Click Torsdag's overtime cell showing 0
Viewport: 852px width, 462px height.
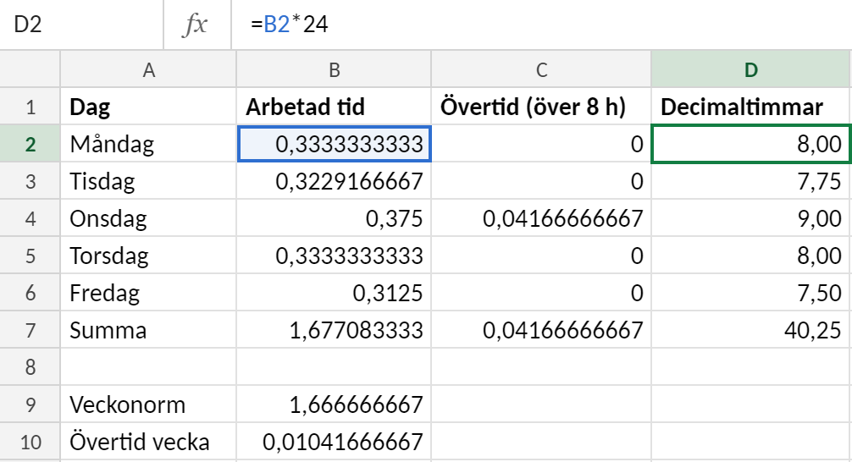[x=541, y=256]
